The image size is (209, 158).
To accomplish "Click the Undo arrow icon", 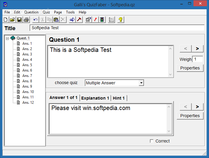I will point(36,20).
